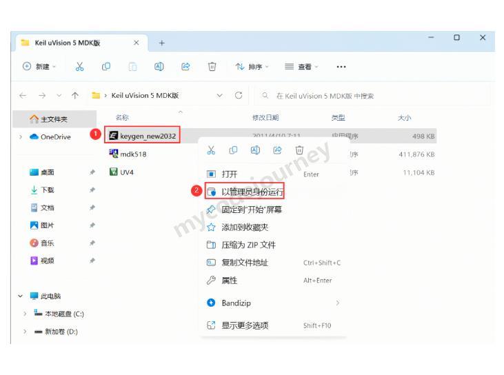Add a new tab with plus
This screenshot has height=375, width=504.
[x=161, y=43]
